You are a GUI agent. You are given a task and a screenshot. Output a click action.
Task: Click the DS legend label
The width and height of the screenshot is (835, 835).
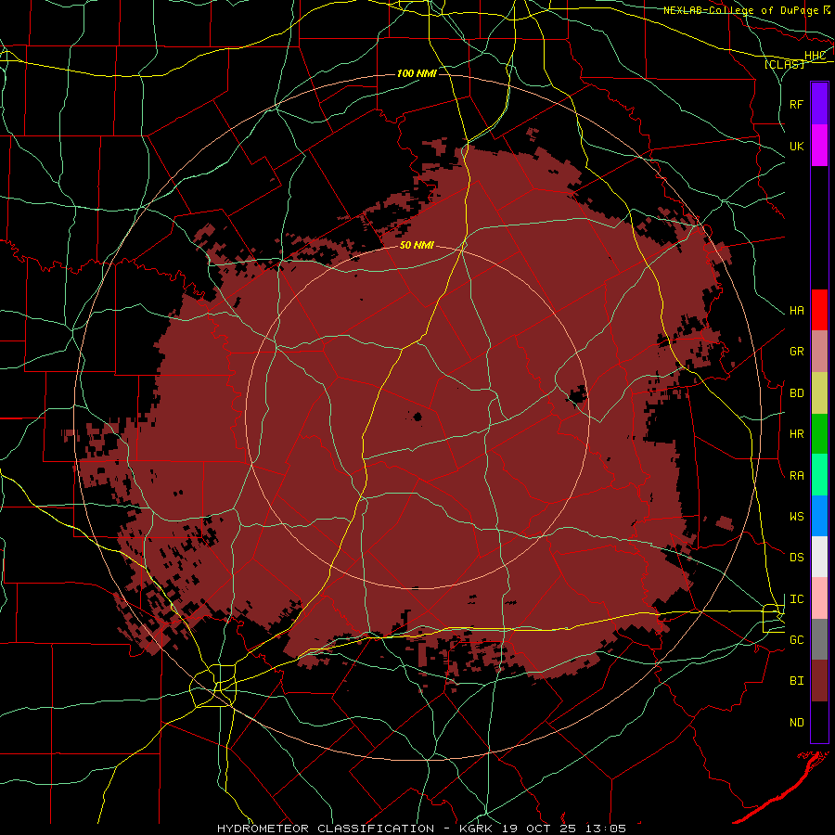click(x=796, y=558)
